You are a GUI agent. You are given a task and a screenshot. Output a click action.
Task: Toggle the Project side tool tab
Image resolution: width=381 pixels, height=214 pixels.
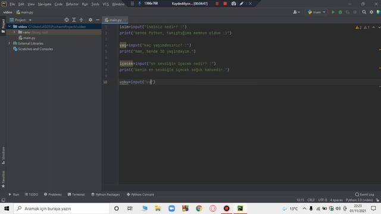coord(3,26)
